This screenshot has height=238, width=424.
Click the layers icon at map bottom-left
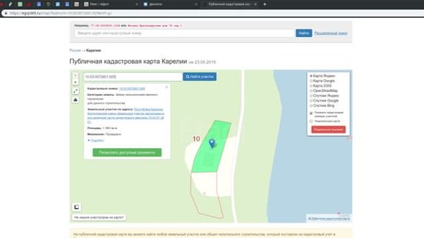77,207
